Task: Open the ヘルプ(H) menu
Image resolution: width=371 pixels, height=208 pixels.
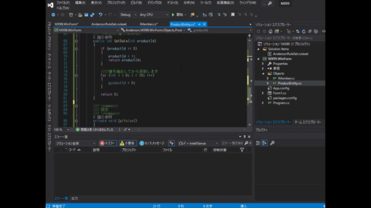Action: [x=63, y=8]
